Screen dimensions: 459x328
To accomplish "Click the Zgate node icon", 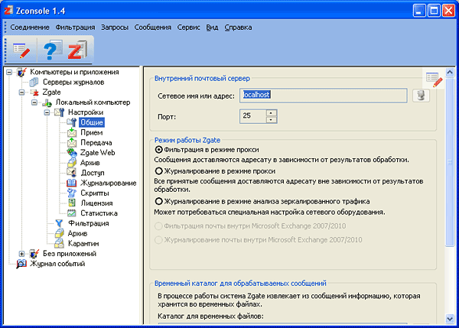I will coord(34,93).
